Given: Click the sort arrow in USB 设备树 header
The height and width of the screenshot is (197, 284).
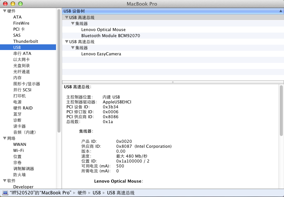Looking at the screenshot, I should (x=280, y=11).
